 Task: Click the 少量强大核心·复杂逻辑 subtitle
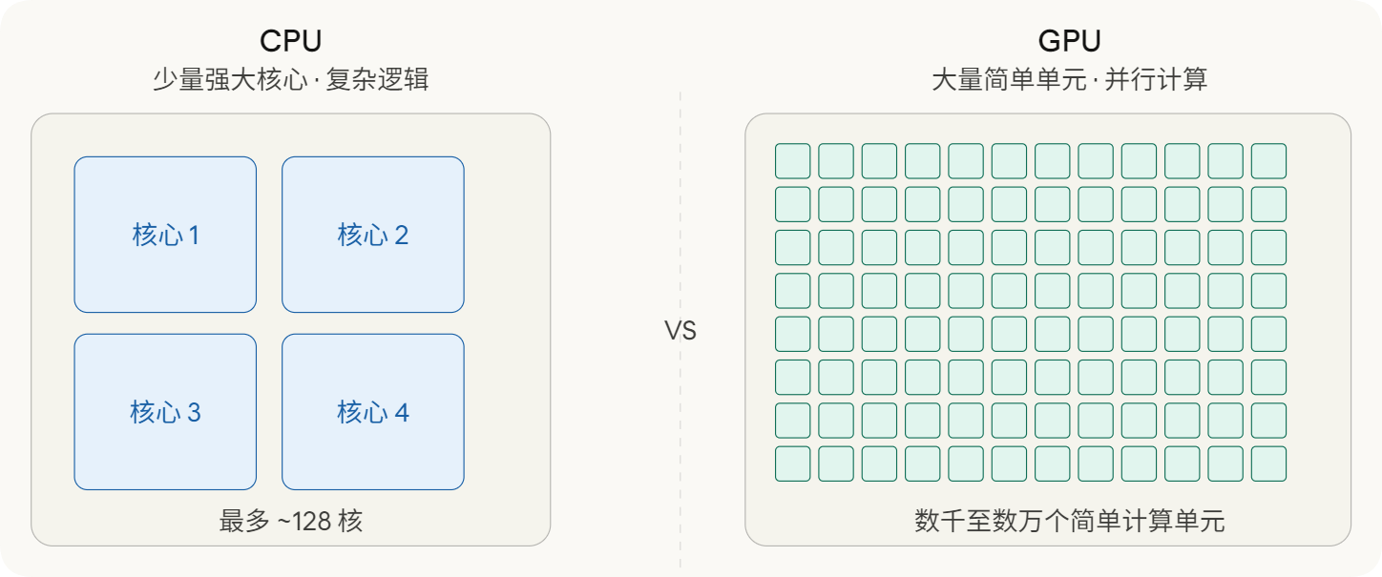click(291, 79)
